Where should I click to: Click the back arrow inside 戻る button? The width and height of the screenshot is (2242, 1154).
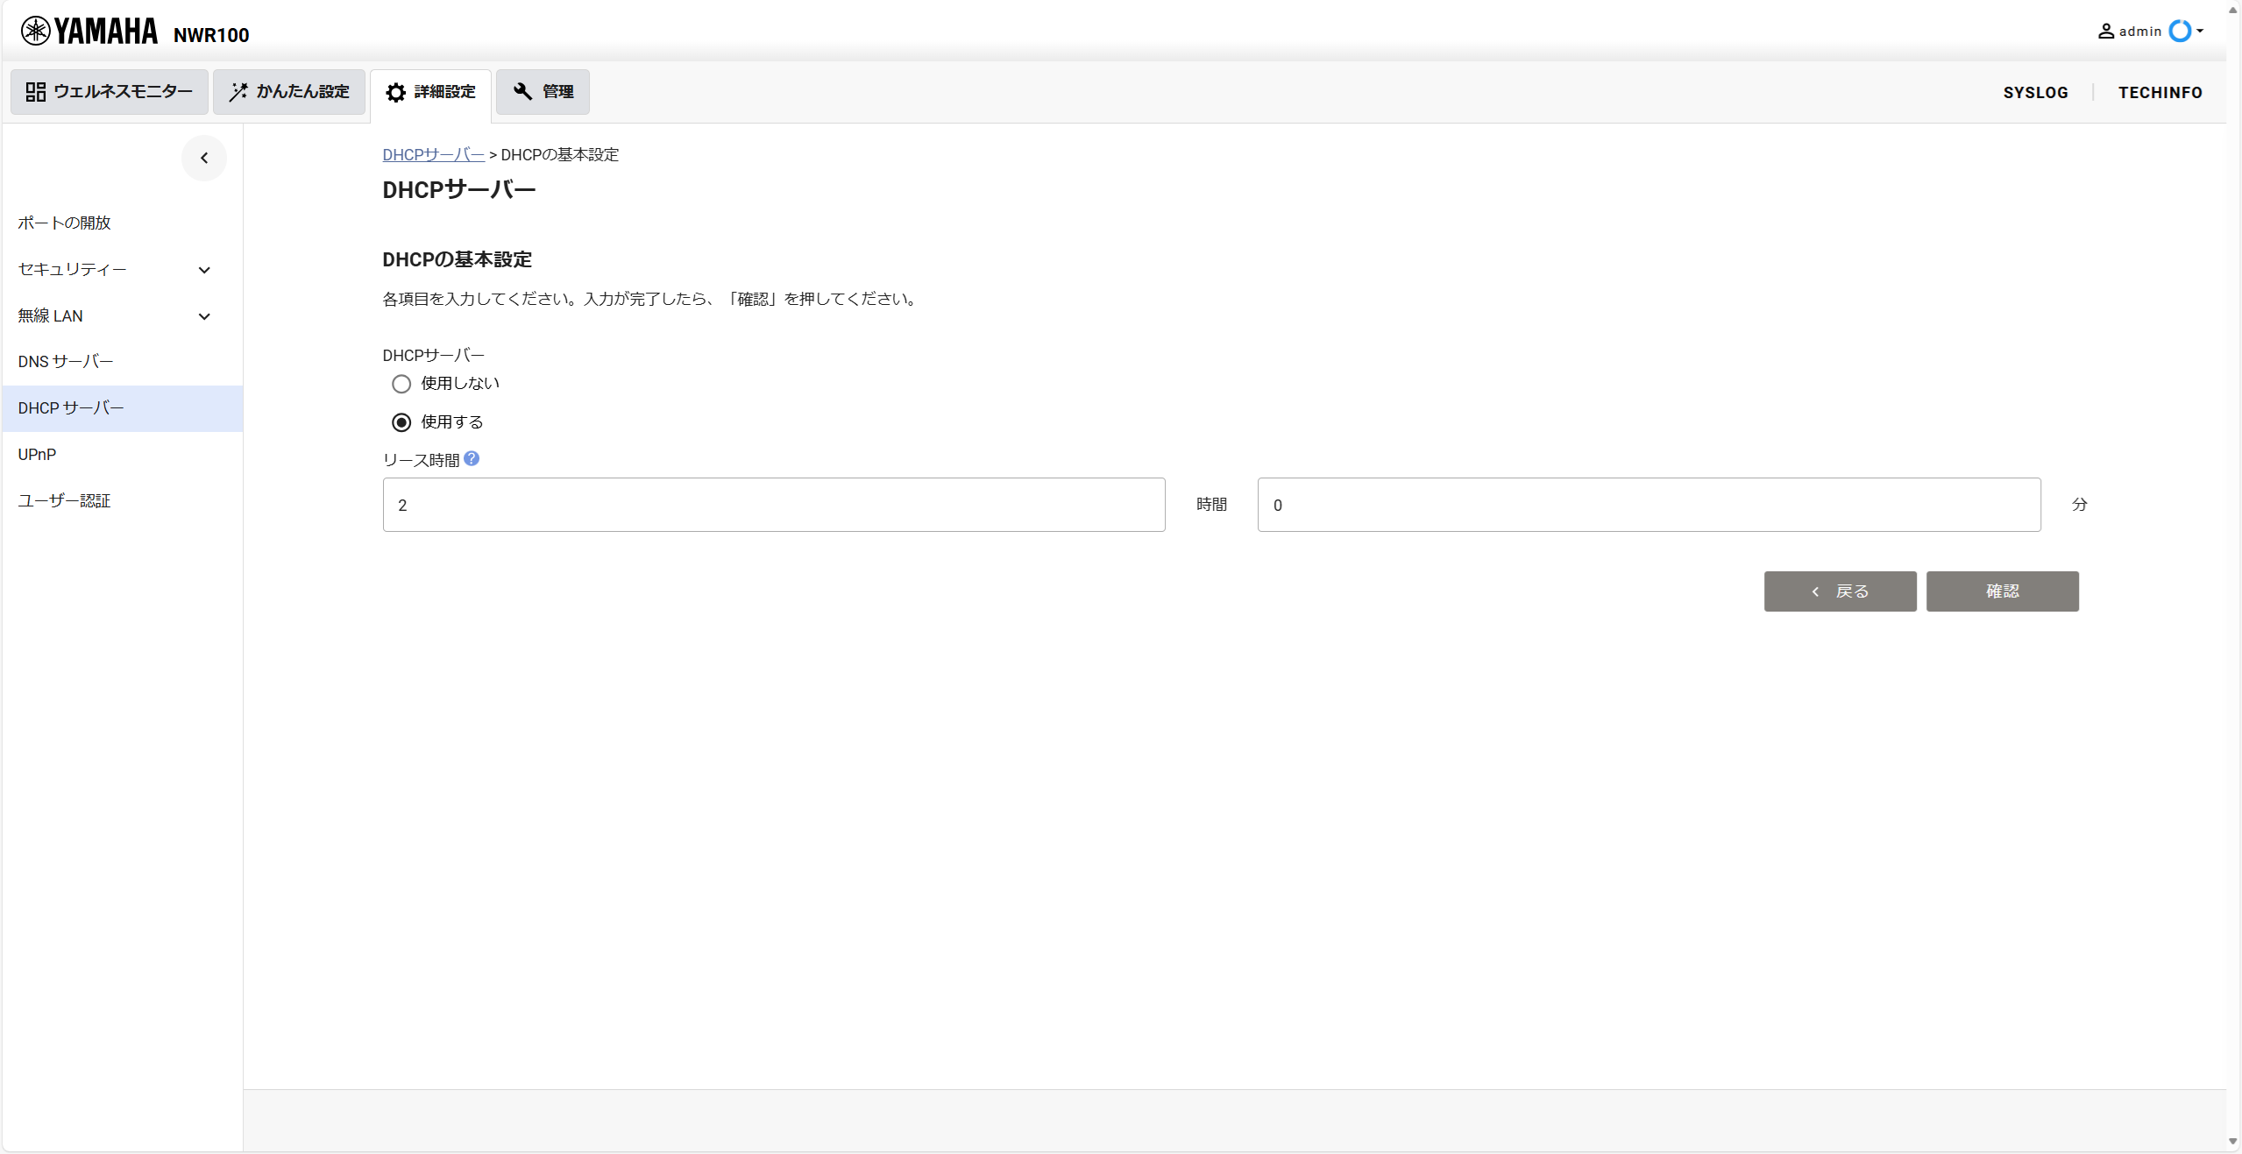coord(1816,591)
